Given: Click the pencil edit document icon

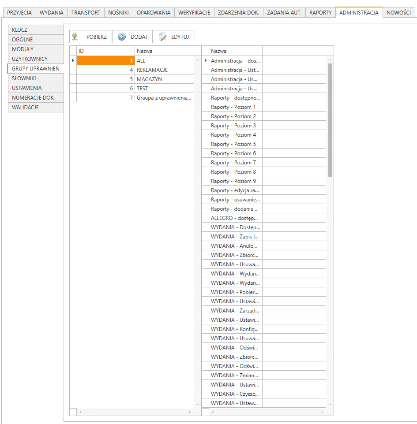Looking at the screenshot, I should (x=162, y=37).
